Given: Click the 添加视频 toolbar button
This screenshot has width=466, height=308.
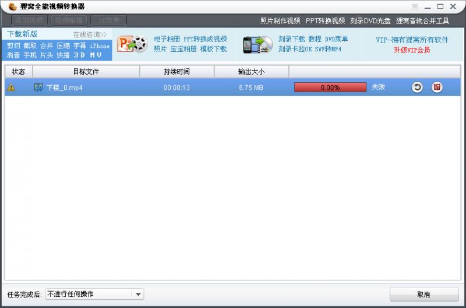Looking at the screenshot, I should pos(29,20).
